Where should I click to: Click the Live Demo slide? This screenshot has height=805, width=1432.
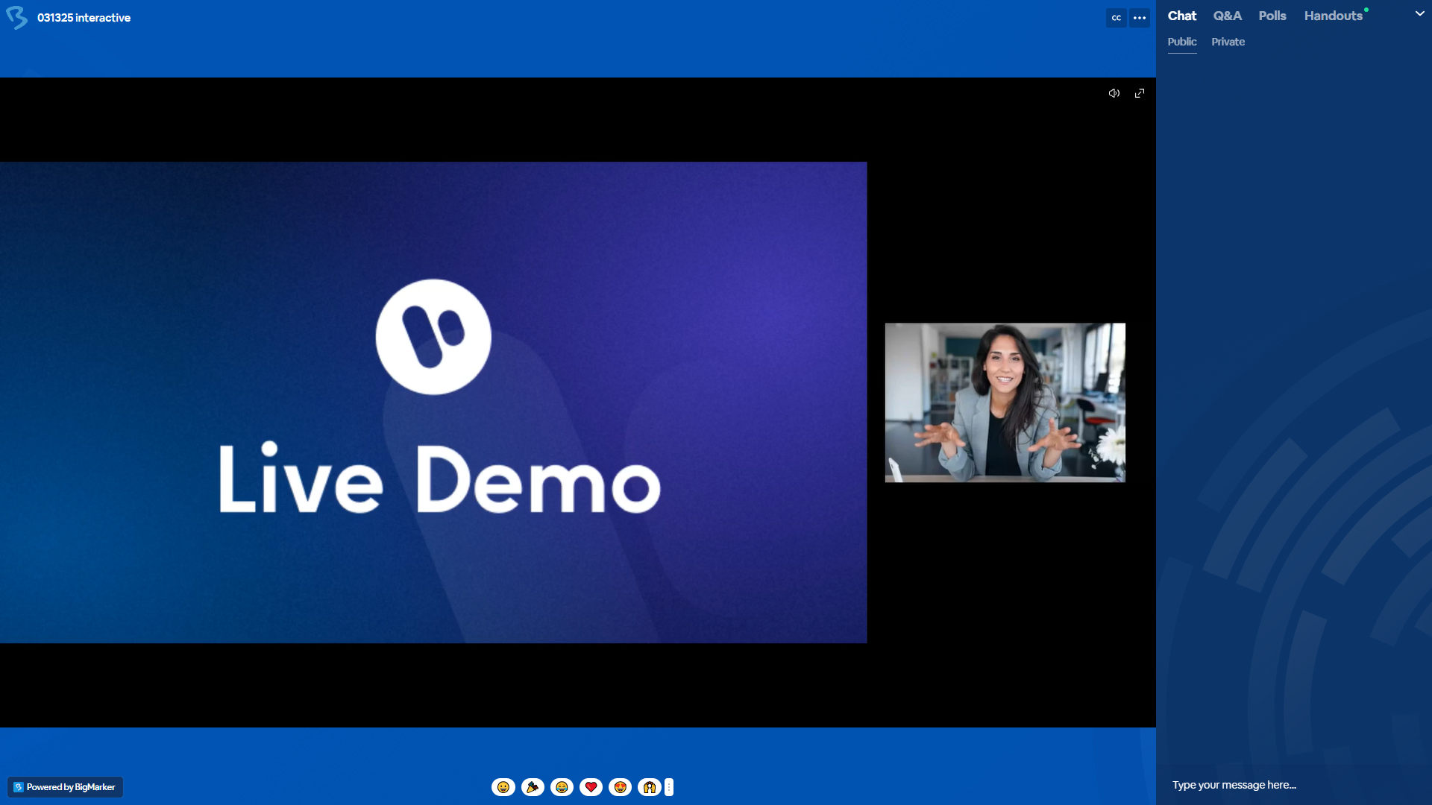click(x=433, y=402)
